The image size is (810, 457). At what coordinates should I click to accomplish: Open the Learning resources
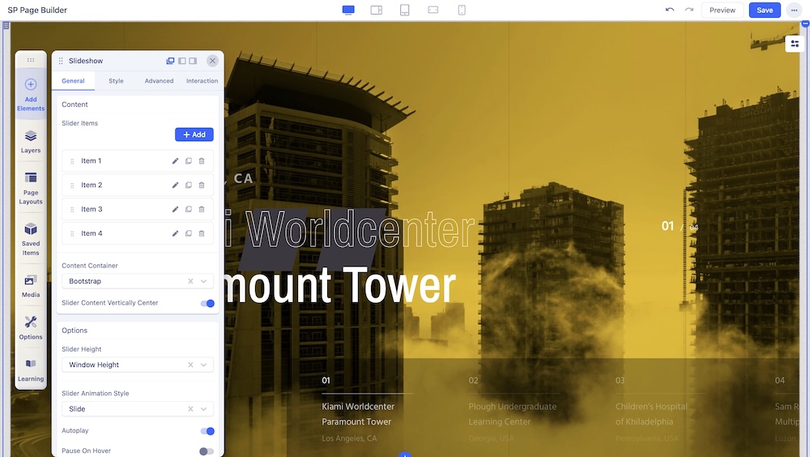click(31, 370)
